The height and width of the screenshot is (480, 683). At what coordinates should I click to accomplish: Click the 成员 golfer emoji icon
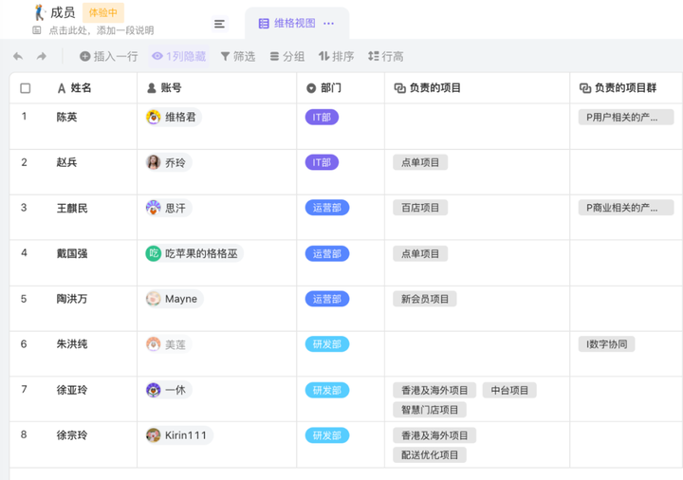40,12
